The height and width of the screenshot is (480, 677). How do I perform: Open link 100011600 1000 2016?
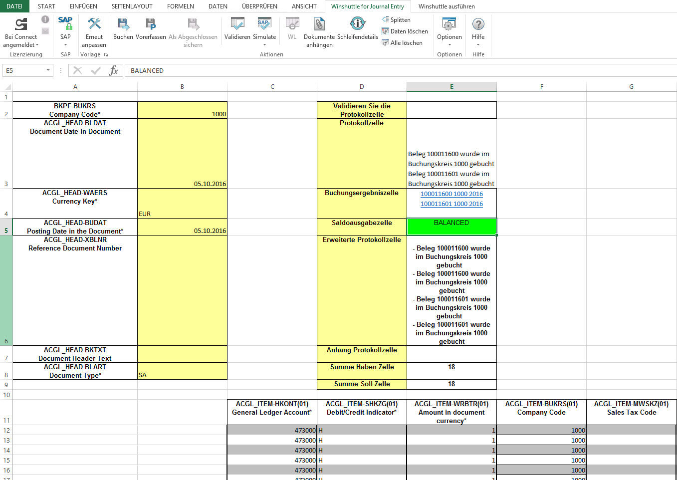(451, 194)
